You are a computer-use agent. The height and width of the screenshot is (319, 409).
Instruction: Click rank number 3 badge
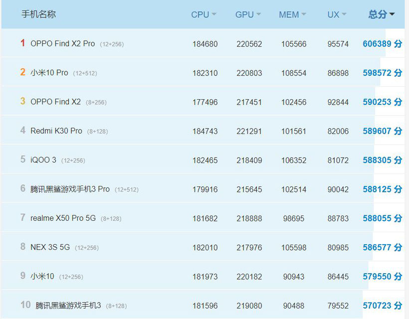point(23,101)
